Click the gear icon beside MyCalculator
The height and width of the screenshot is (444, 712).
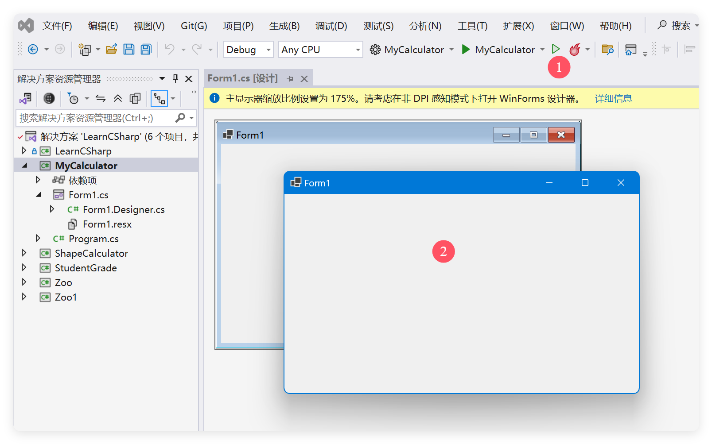tap(375, 50)
